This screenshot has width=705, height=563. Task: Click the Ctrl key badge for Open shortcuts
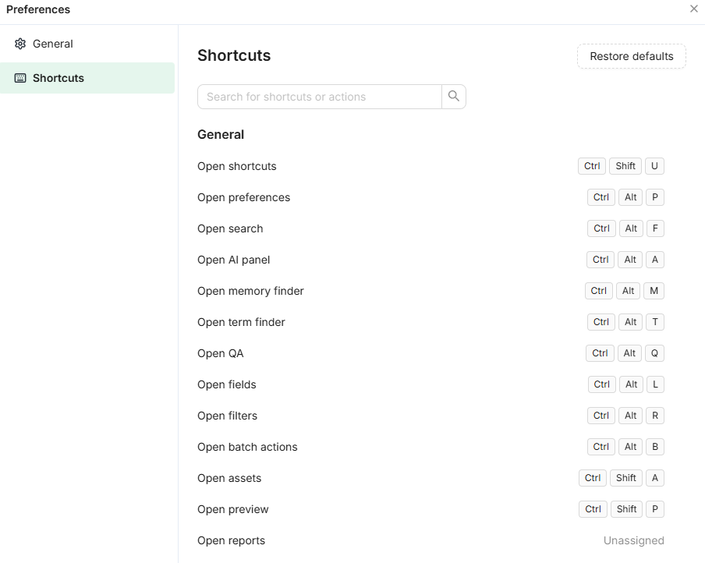point(591,165)
